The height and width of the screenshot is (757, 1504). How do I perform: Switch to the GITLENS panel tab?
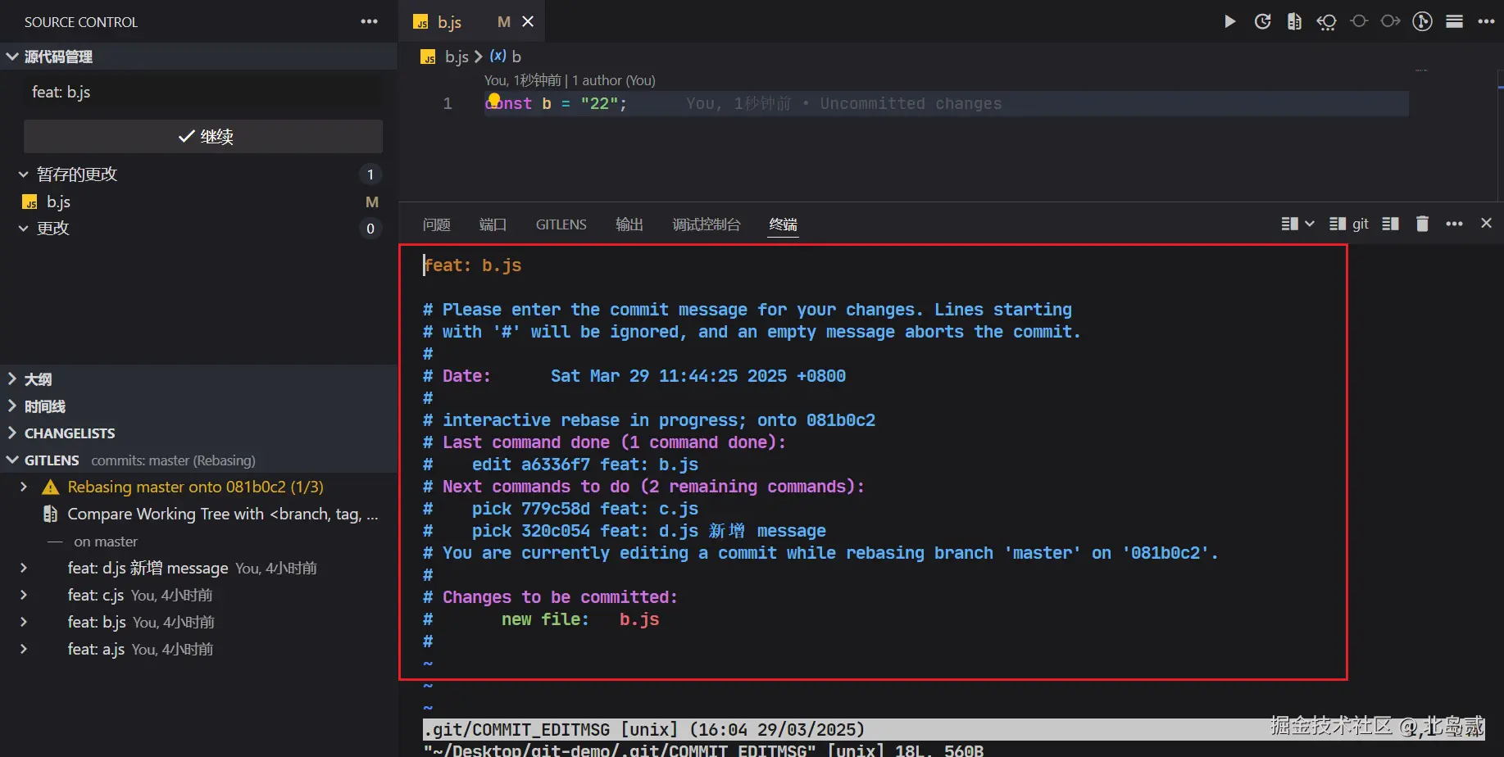(561, 224)
